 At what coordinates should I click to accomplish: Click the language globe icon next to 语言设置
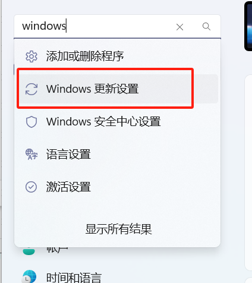pyautogui.click(x=31, y=155)
